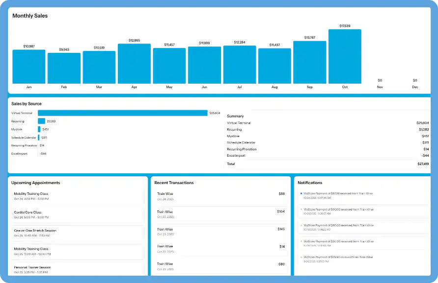Click the April $12,865 sales bar
This screenshot has height=283, width=438.
(x=134, y=64)
